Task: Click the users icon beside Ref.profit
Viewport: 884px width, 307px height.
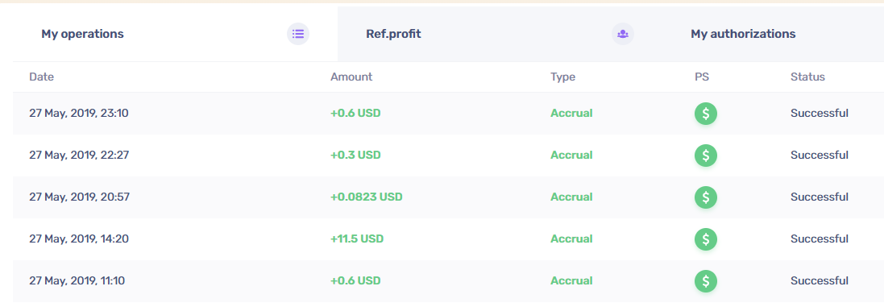Action: (623, 34)
